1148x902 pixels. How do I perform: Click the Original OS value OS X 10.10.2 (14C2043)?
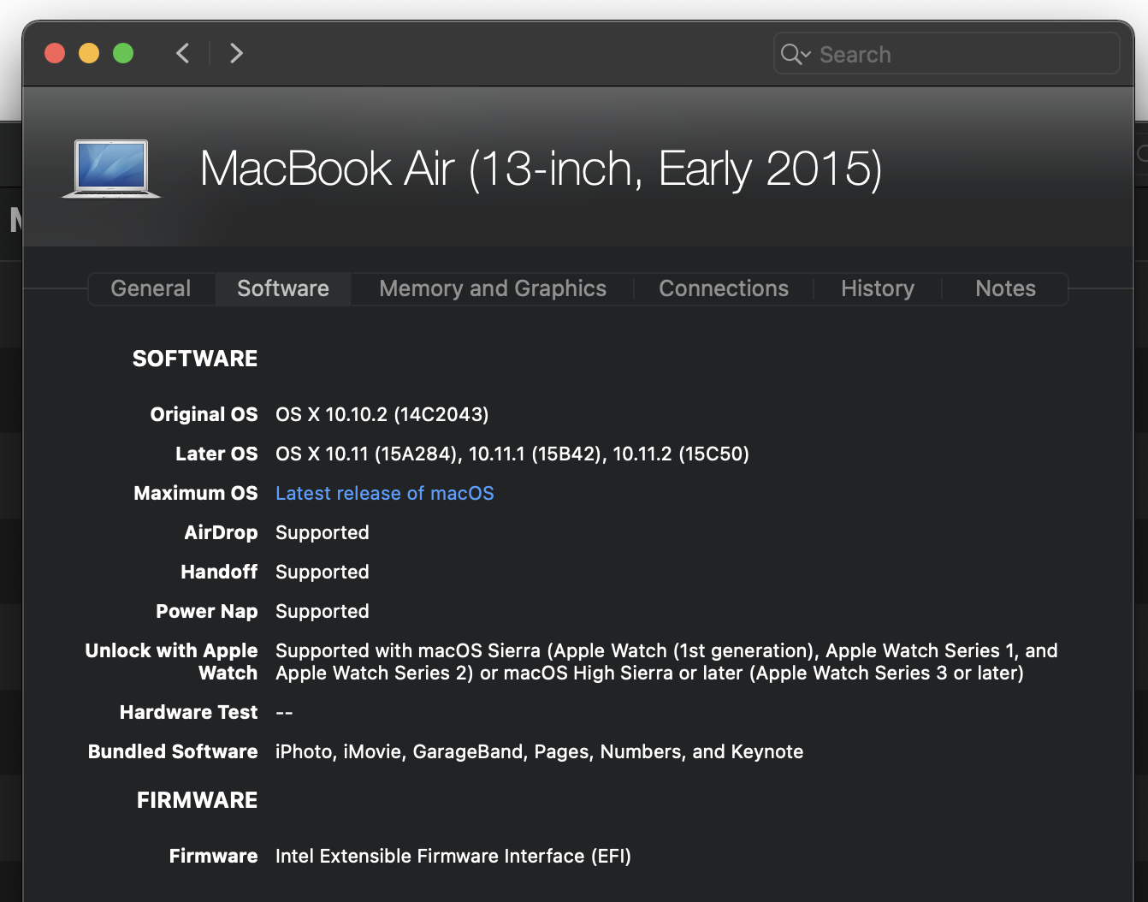382,414
